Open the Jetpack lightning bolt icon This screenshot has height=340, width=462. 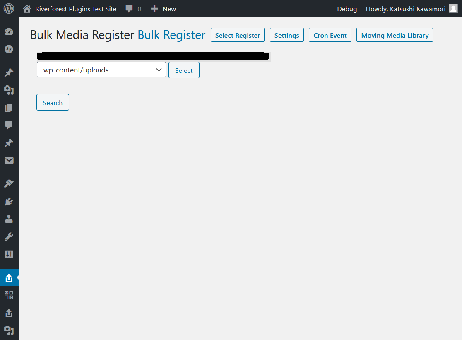[9, 49]
